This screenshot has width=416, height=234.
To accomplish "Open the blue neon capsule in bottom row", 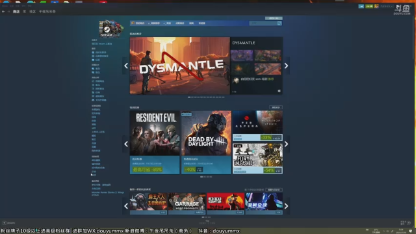I will tap(264, 203).
